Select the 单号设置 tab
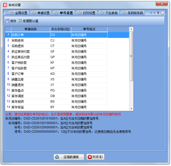The width and height of the screenshot is (171, 166). (x=64, y=13)
